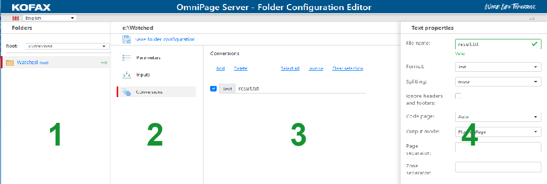Click the UK flag language icon
The width and height of the screenshot is (547, 184).
pyautogui.click(x=16, y=18)
